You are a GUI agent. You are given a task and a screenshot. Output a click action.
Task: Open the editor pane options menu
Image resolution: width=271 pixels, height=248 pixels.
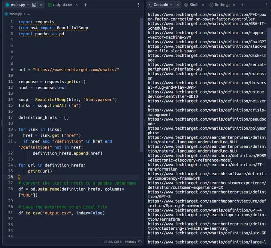(x=139, y=5)
